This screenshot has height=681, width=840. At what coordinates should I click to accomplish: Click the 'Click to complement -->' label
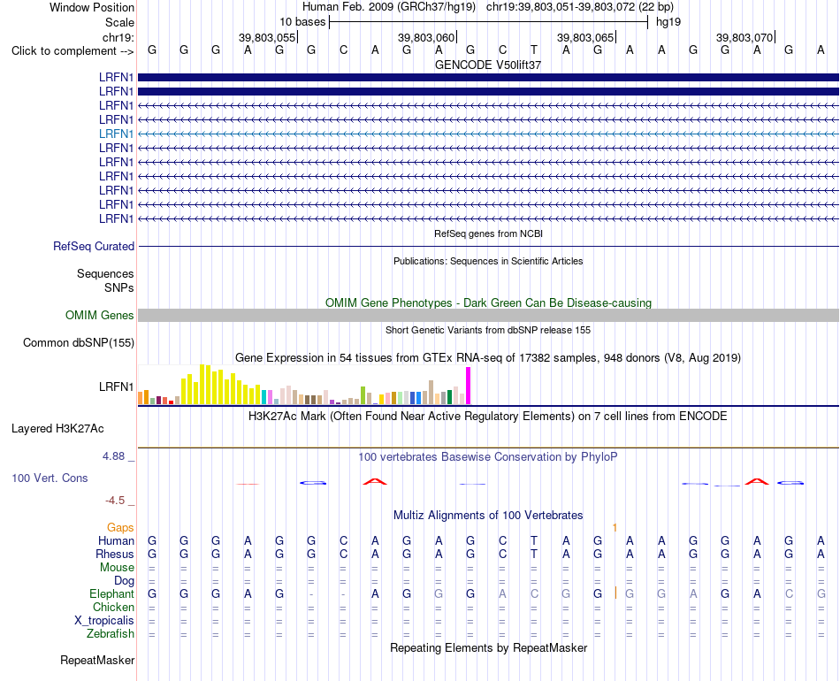[x=73, y=51]
